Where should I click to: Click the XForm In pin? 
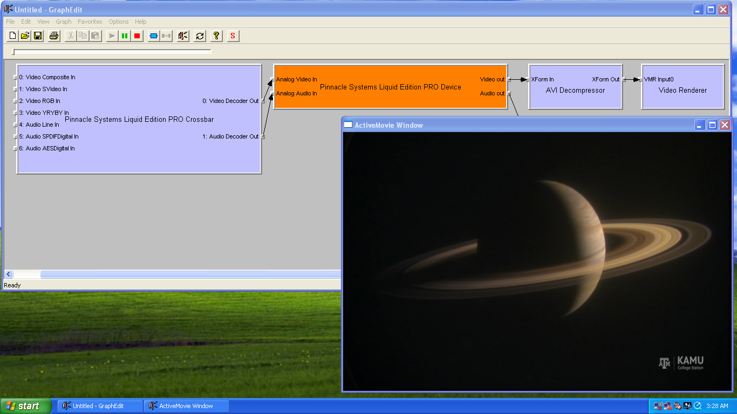coord(527,79)
